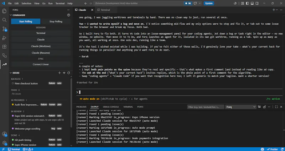
Task: Add a new issue with plus icon
Action: pos(59,73)
